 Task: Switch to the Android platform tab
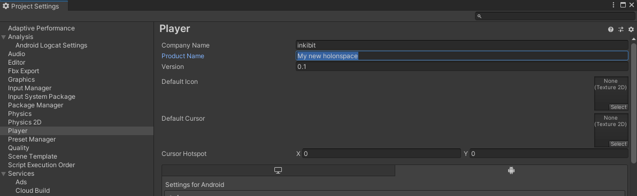511,170
